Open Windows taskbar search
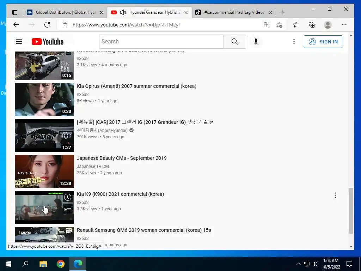 pos(25,264)
